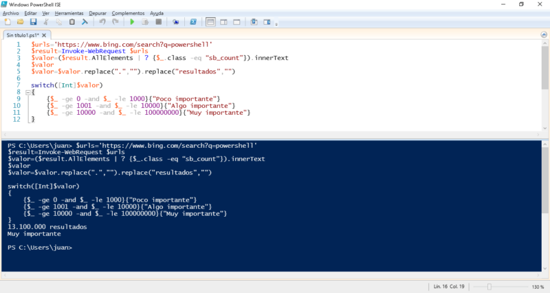Run the script with the green play icon

coord(132,22)
